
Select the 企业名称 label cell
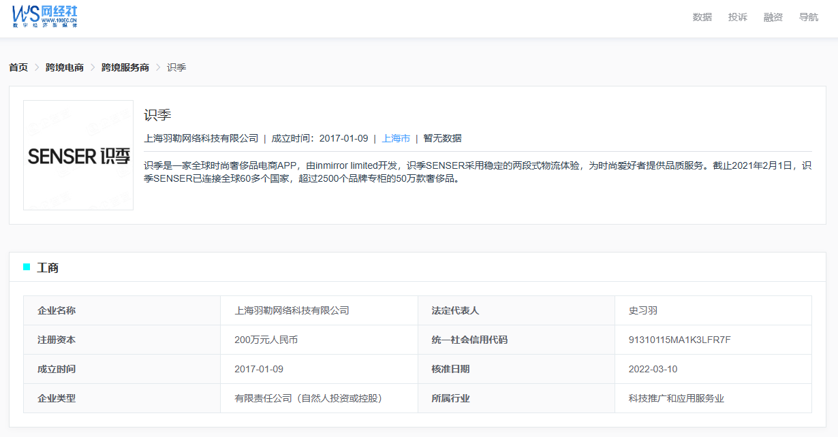coord(122,310)
